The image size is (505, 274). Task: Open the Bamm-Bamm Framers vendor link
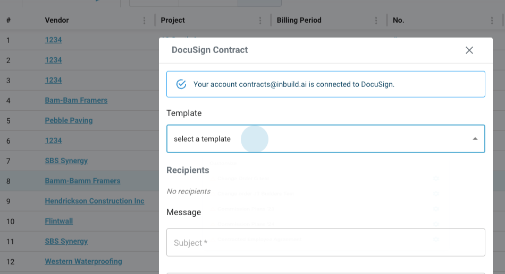(82, 181)
